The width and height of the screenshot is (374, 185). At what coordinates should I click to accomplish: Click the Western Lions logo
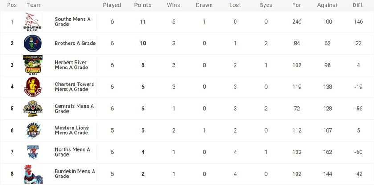click(x=33, y=130)
